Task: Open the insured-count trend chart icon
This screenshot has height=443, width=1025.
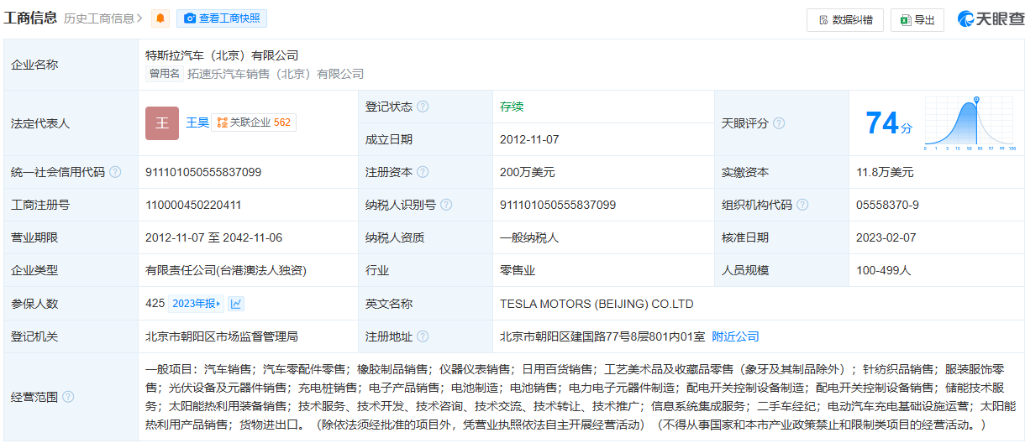Action: (x=236, y=304)
